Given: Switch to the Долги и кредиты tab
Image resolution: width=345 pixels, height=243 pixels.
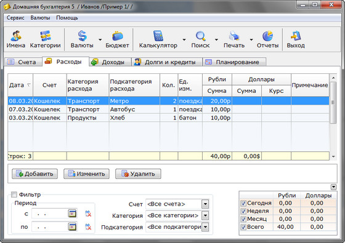Looking at the screenshot, I should (167, 62).
